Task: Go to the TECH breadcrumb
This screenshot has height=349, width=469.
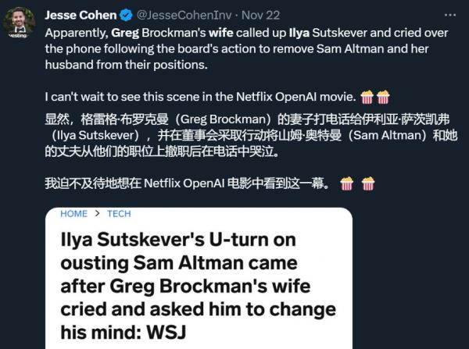Action: coord(119,213)
